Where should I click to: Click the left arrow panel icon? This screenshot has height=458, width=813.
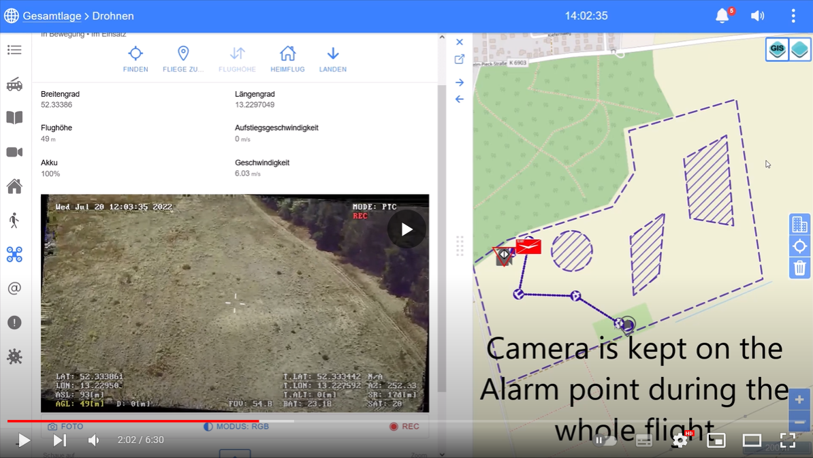pos(460,99)
